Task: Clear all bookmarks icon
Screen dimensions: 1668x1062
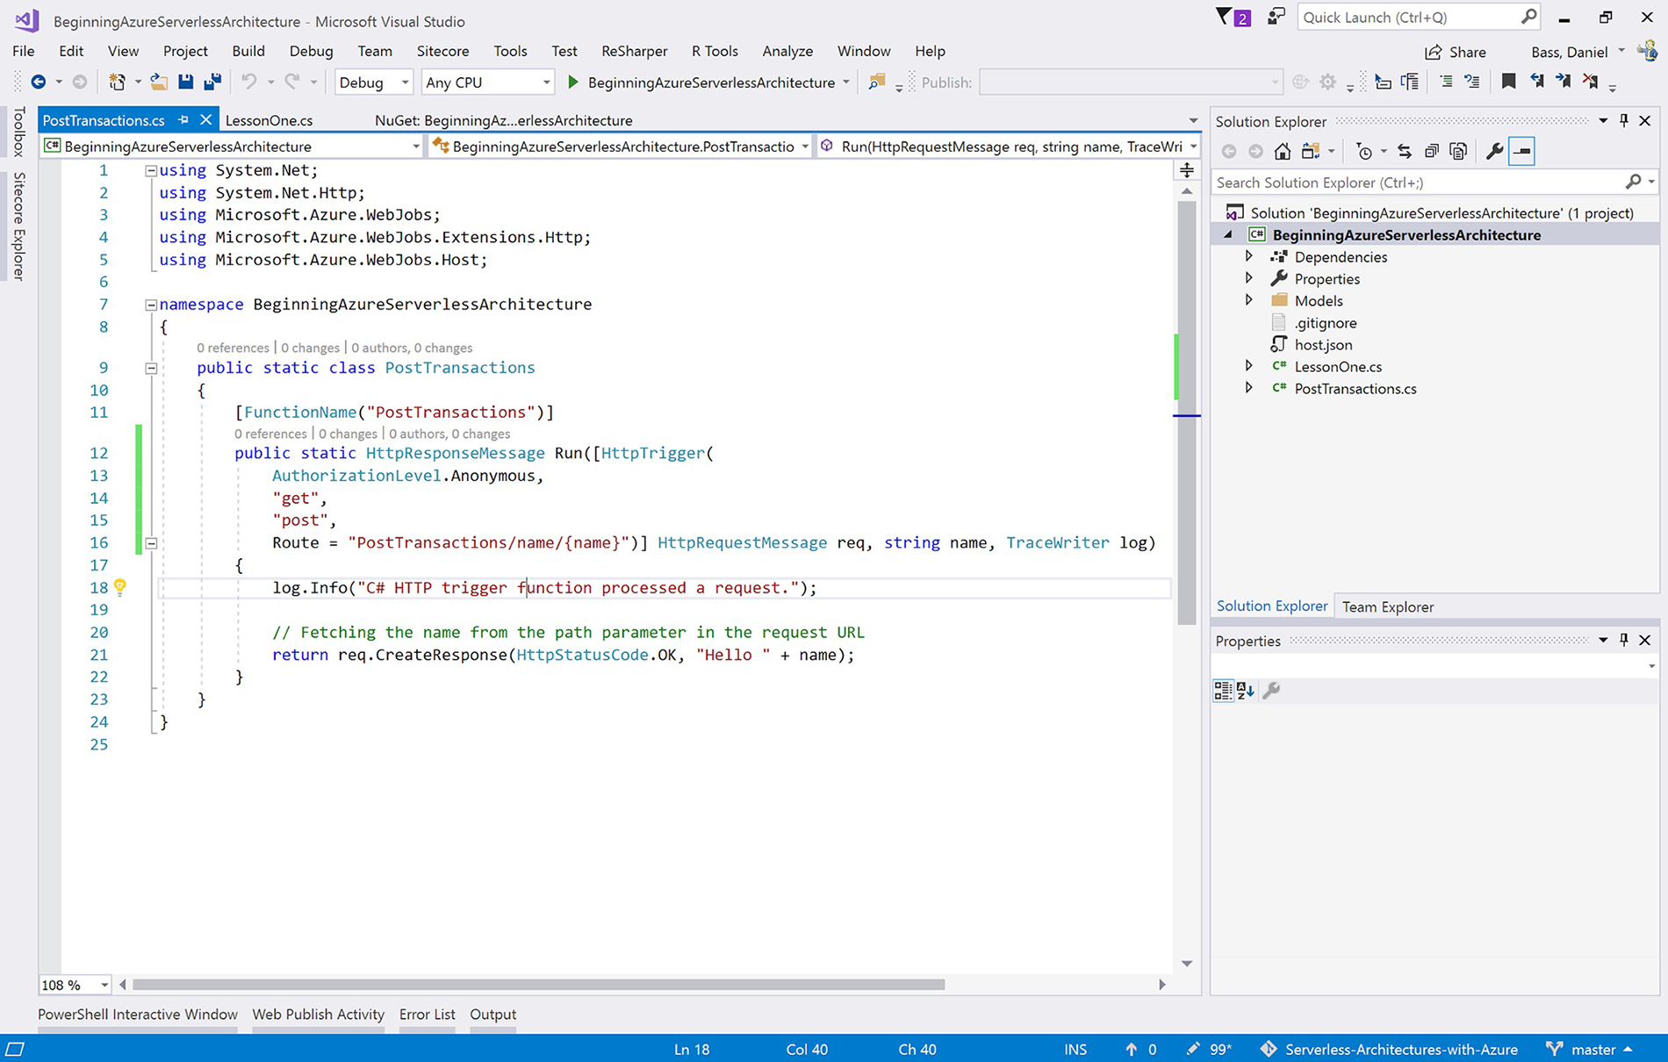Action: click(1591, 82)
